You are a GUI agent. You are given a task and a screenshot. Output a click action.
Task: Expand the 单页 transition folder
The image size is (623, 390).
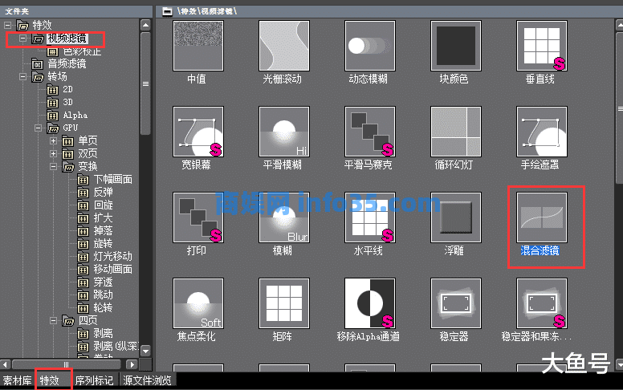(53, 141)
